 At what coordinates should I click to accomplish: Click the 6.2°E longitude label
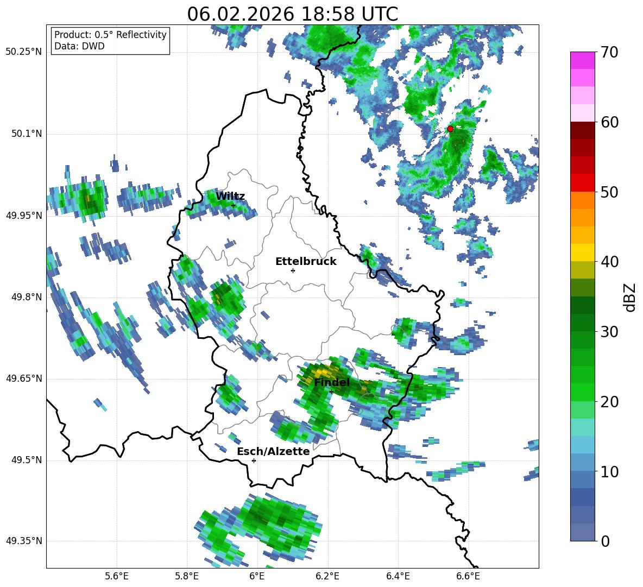[327, 576]
